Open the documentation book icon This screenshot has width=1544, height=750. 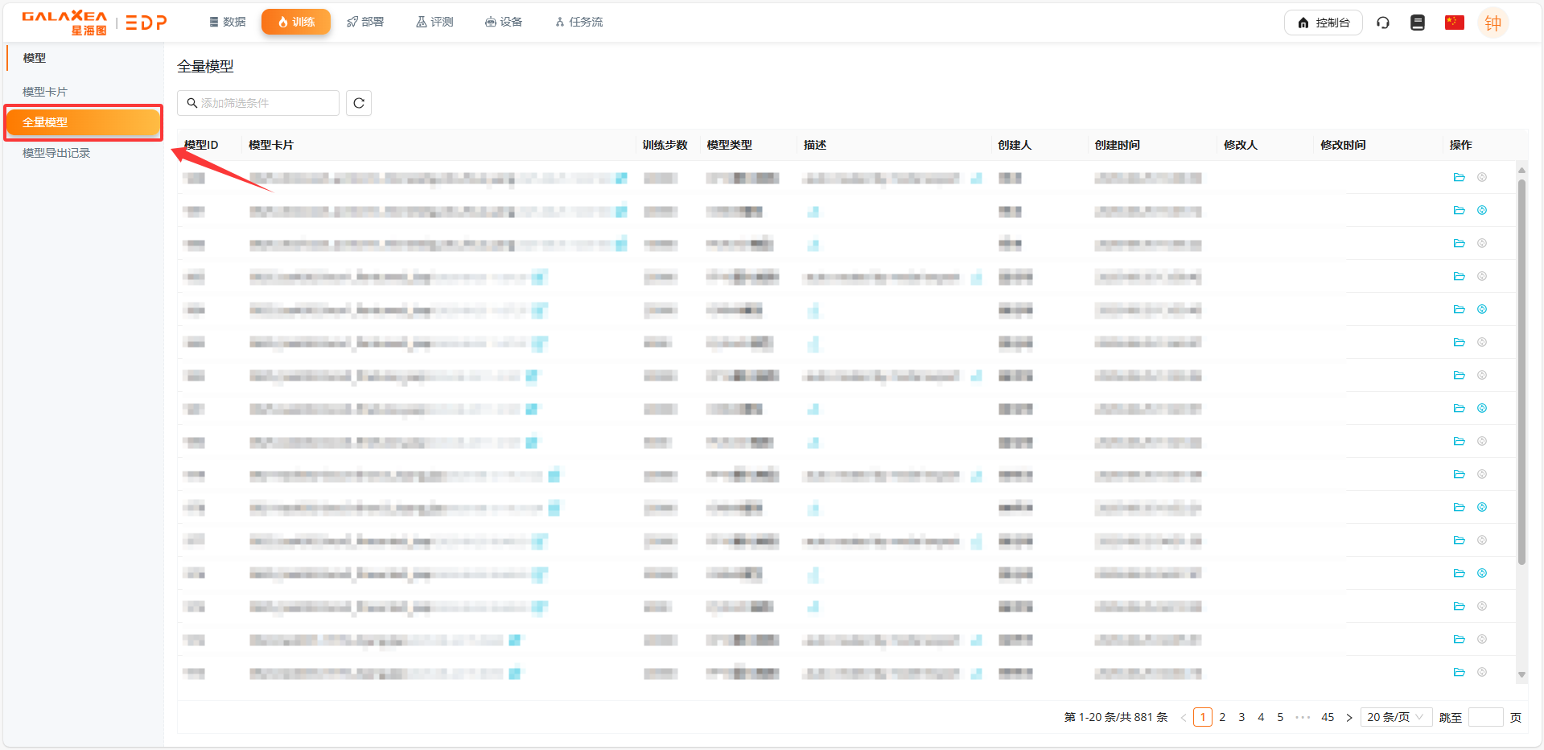1418,23
